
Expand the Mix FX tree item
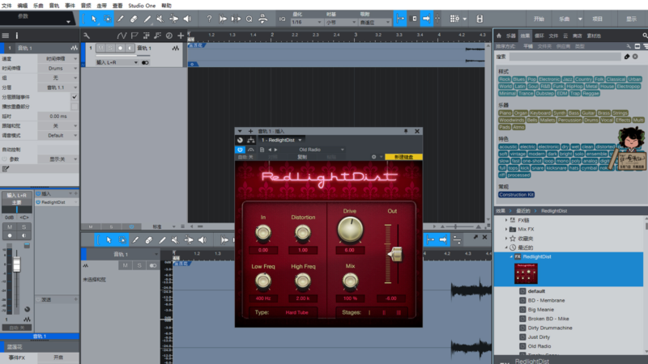click(x=508, y=230)
